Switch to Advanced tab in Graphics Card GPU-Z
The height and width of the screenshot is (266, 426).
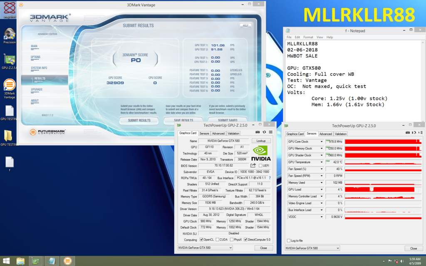coord(218,133)
